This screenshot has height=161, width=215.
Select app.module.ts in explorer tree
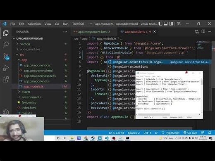point(41,86)
